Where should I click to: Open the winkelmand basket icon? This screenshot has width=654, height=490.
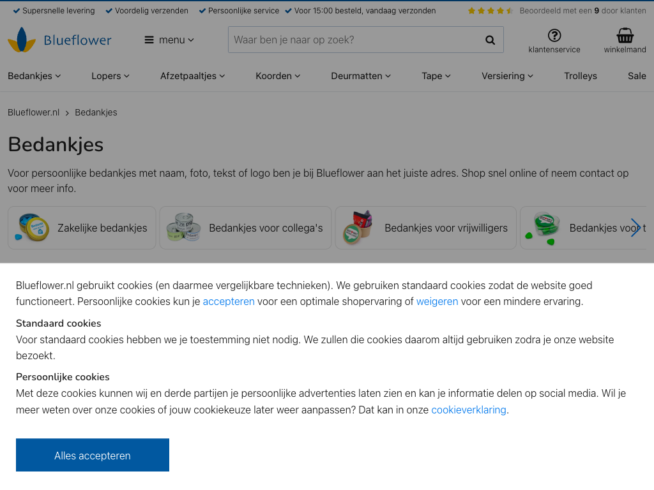click(x=625, y=36)
